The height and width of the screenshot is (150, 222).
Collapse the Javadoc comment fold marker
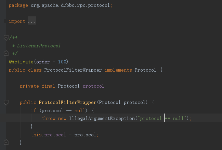coord(5,37)
